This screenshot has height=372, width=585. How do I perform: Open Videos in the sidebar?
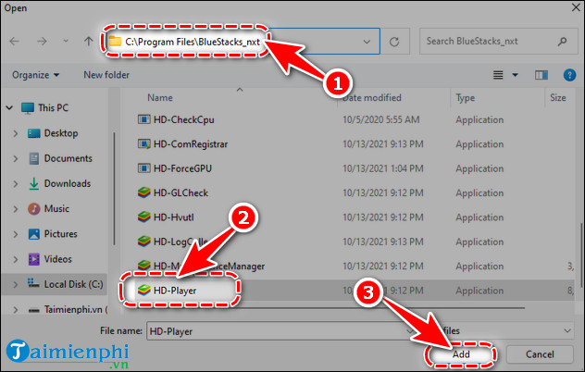(x=57, y=259)
